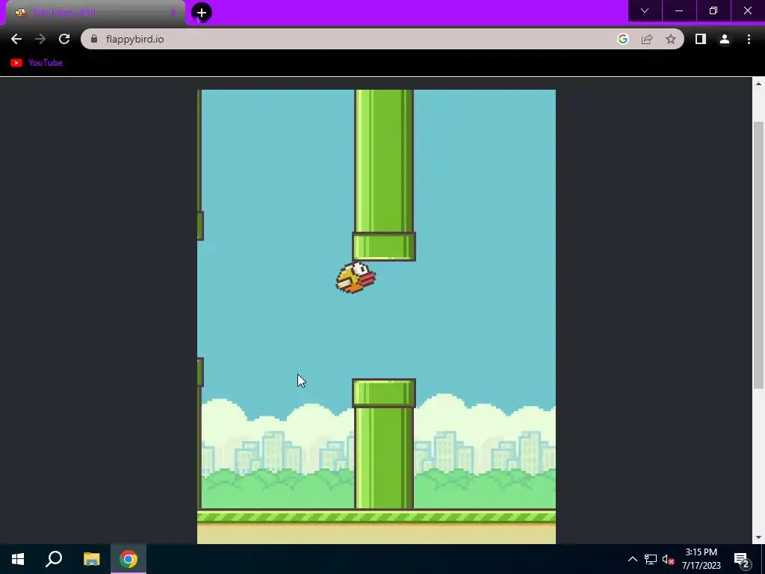Image resolution: width=765 pixels, height=574 pixels.
Task: Go back to the previous page
Action: click(x=16, y=39)
